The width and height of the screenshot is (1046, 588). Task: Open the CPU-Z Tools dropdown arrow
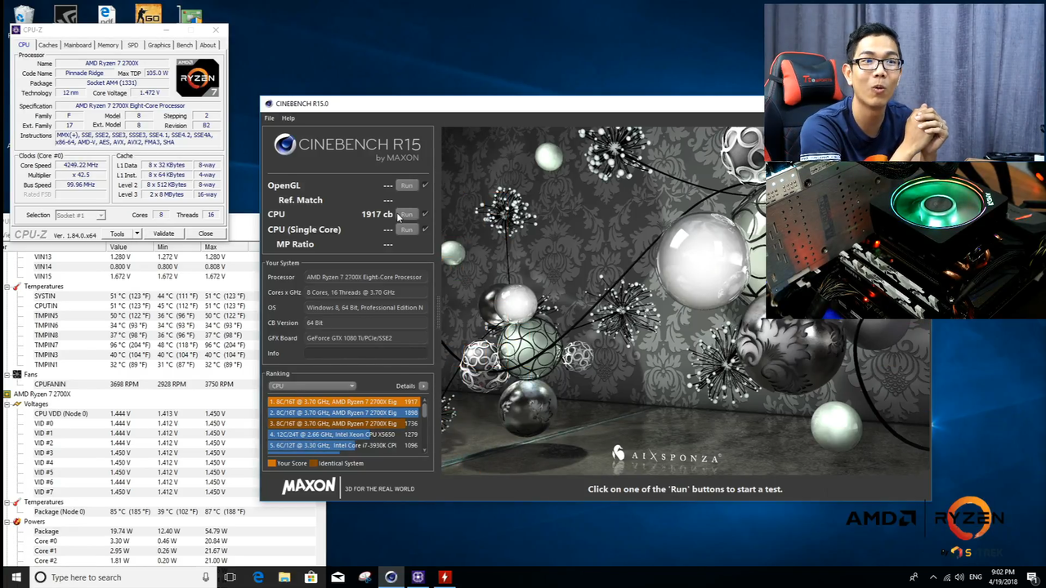pyautogui.click(x=137, y=234)
